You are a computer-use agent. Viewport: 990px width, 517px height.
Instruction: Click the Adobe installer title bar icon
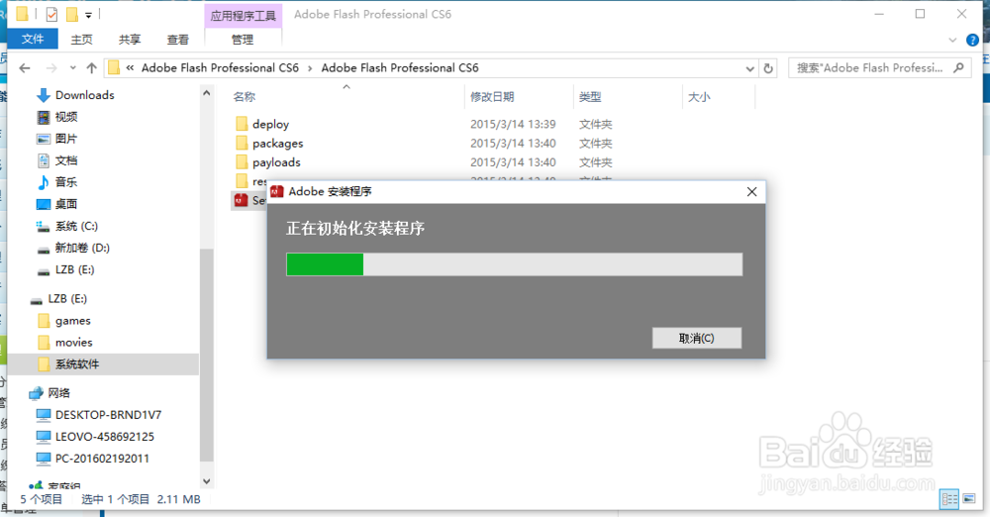tap(276, 191)
